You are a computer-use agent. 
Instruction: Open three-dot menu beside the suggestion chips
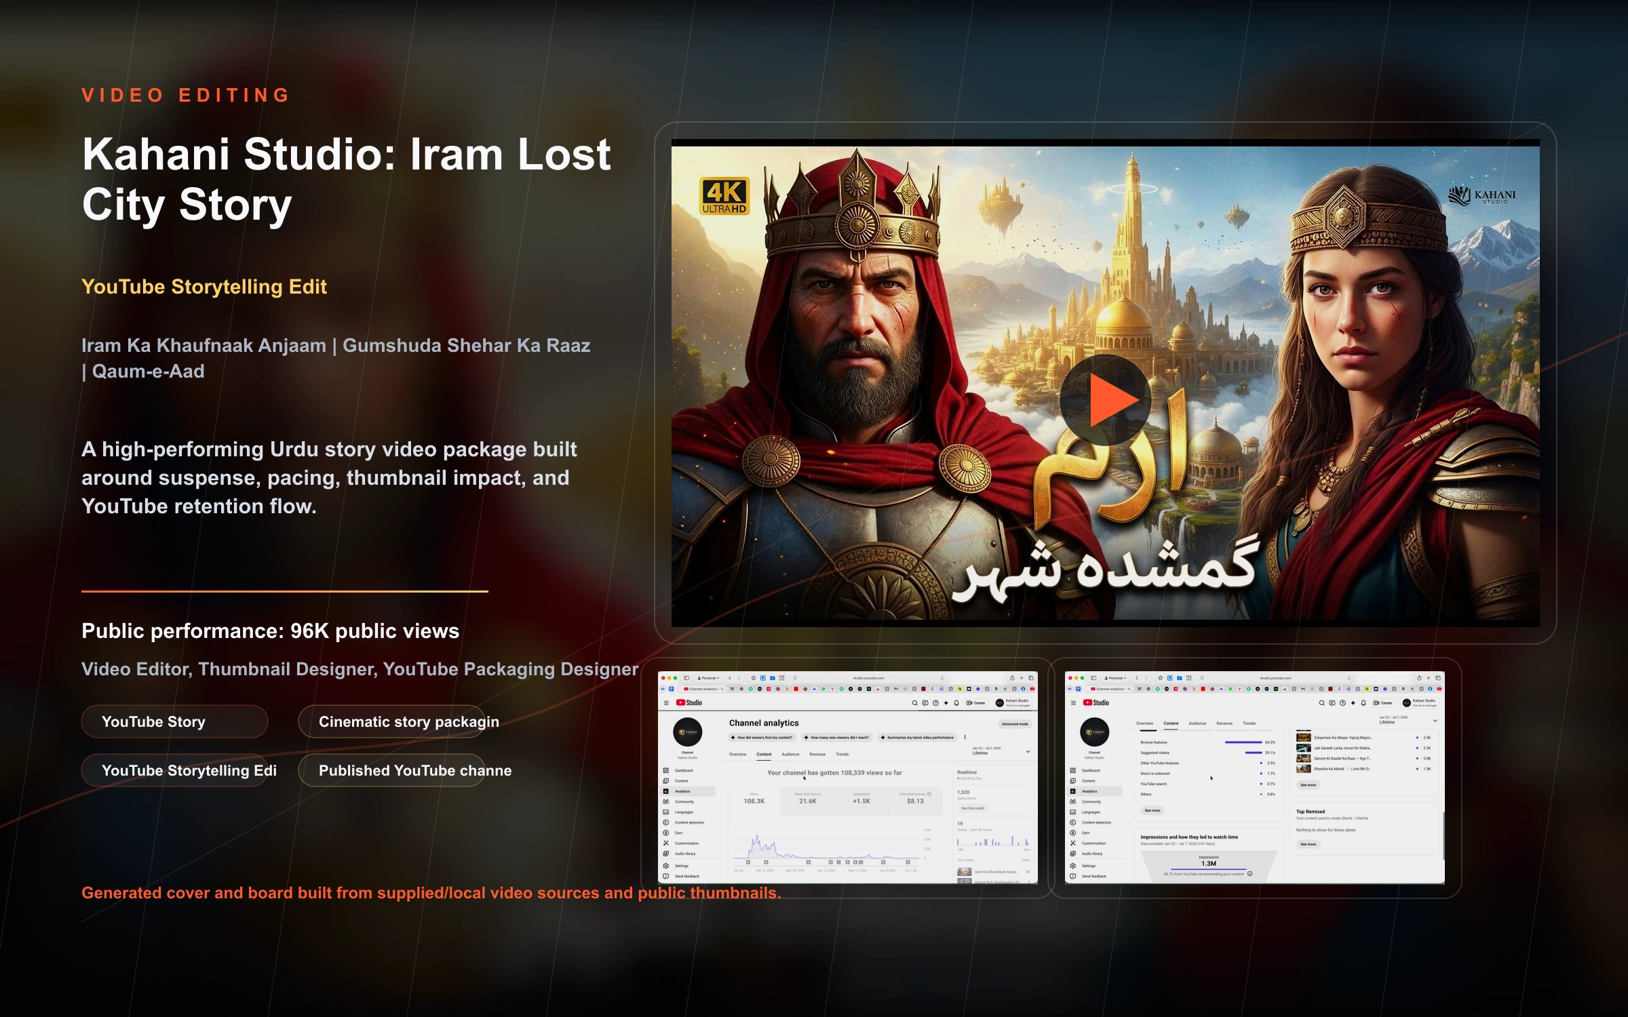(965, 738)
